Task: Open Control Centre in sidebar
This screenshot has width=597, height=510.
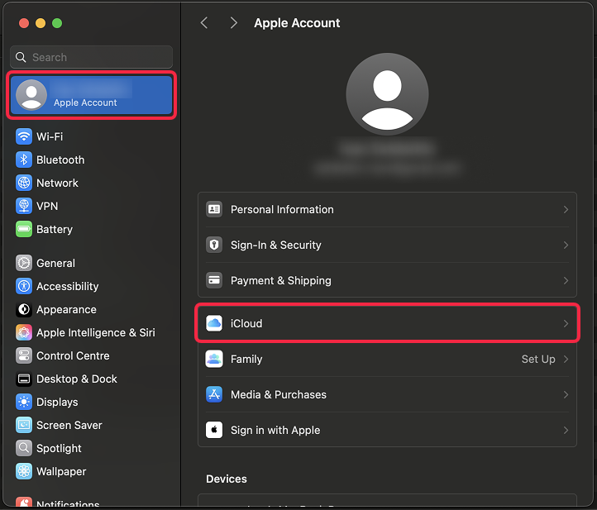Action: (73, 355)
